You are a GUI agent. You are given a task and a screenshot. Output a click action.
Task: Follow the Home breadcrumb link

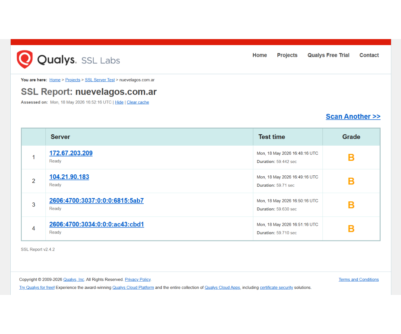[55, 80]
